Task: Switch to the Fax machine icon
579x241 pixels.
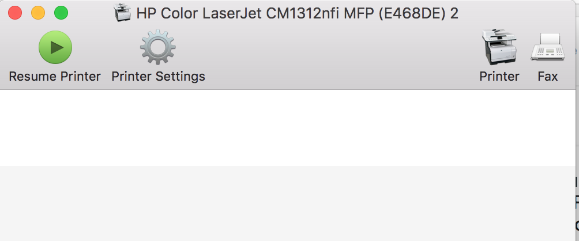Action: coord(547,47)
